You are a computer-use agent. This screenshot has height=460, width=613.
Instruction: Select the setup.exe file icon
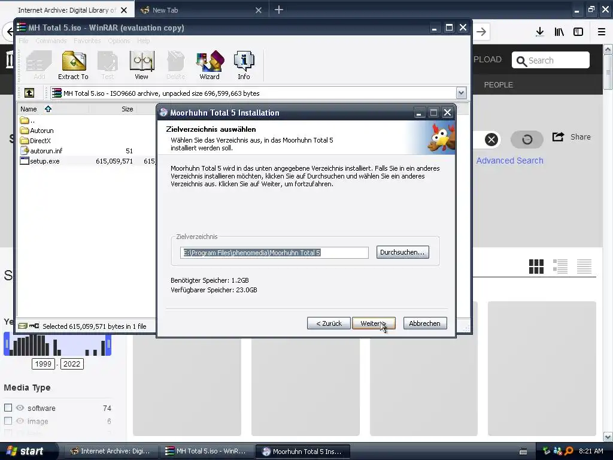click(25, 161)
